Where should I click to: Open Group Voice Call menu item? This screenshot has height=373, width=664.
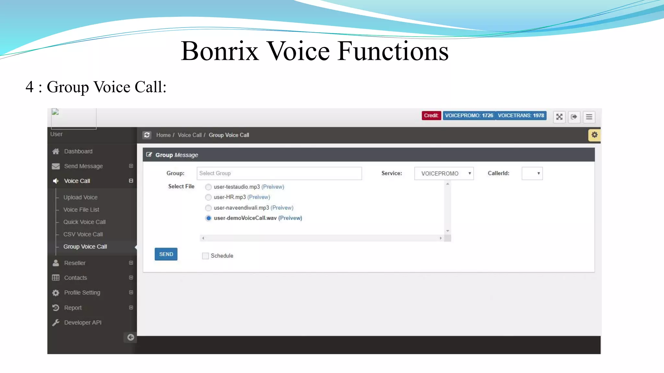85,246
